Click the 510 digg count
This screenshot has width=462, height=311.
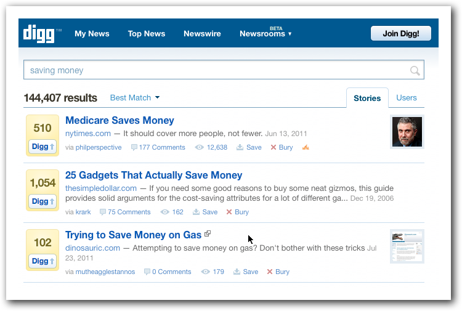coord(43,128)
